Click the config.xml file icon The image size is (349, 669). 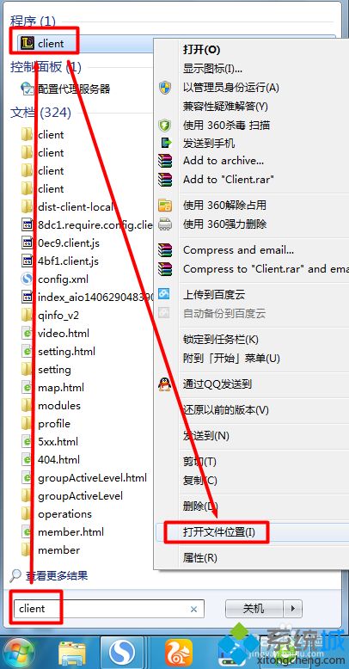28,279
